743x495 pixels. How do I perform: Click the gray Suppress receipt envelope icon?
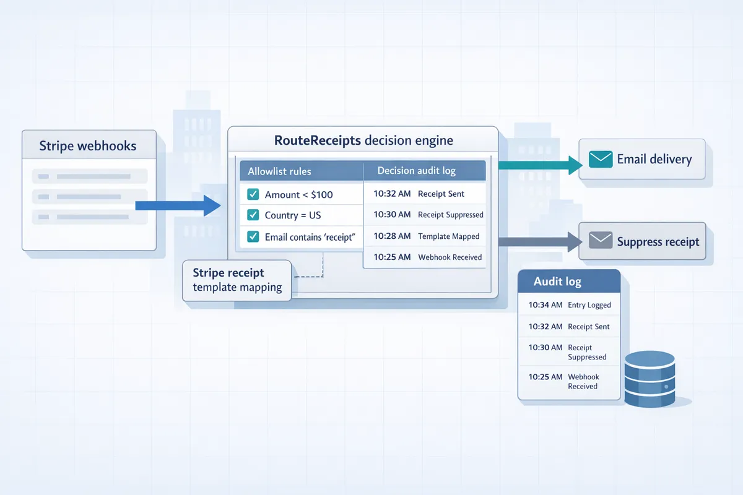point(600,241)
